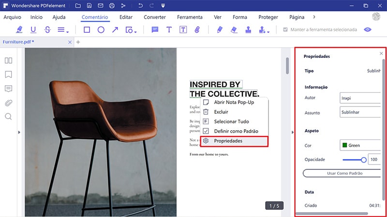Screen dimensions: 387x217
Task: Select the Typewriter text tool
Action: tap(169, 30)
